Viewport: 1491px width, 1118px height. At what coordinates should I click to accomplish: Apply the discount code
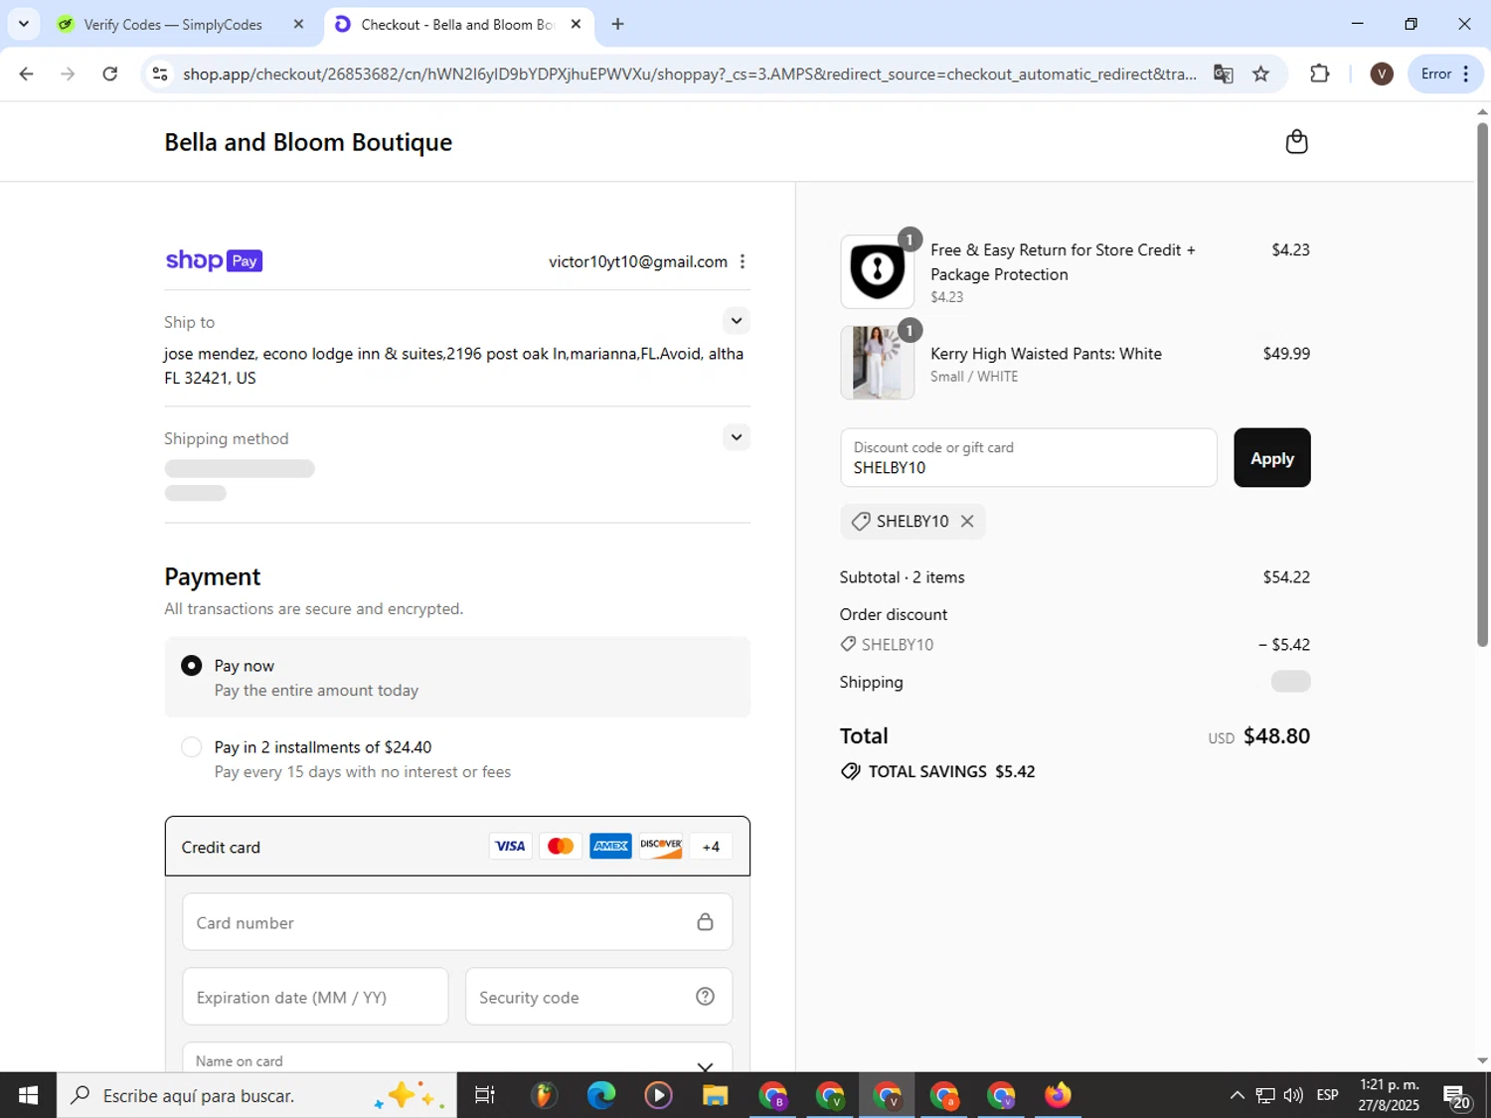point(1272,458)
